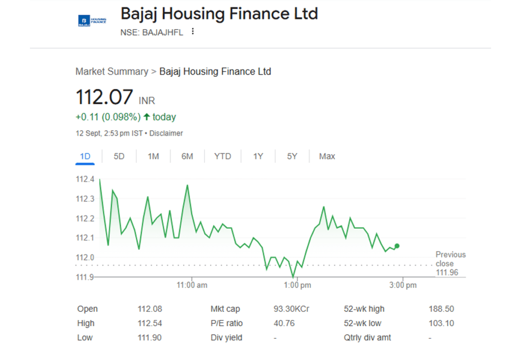Viewport: 521px width, 347px height.
Task: Click the Bajaj Housing Finance logo
Action: [92, 21]
